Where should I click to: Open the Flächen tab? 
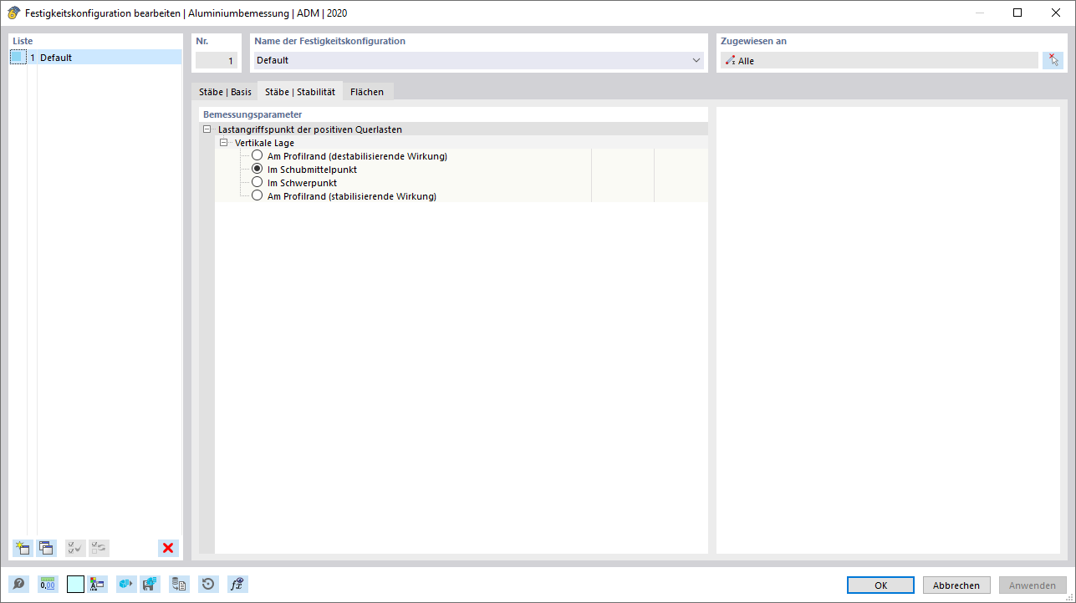point(367,92)
